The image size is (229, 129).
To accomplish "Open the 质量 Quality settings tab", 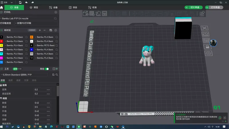I will [x=3, y=80].
